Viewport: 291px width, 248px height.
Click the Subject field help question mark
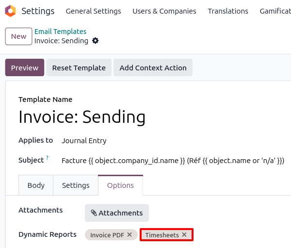[48, 158]
